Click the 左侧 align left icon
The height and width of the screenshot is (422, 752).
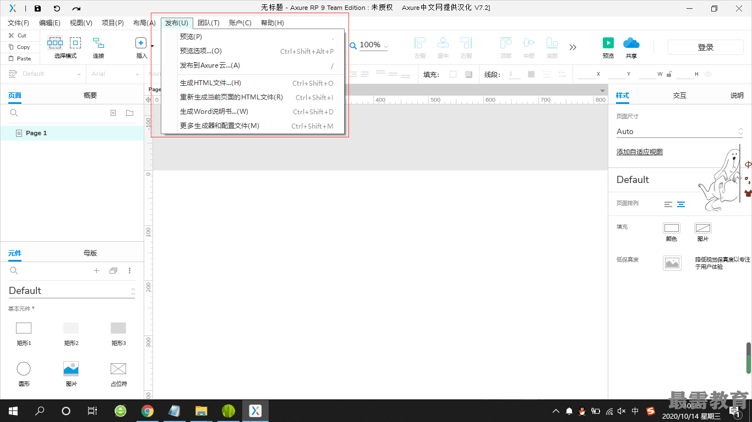[420, 43]
